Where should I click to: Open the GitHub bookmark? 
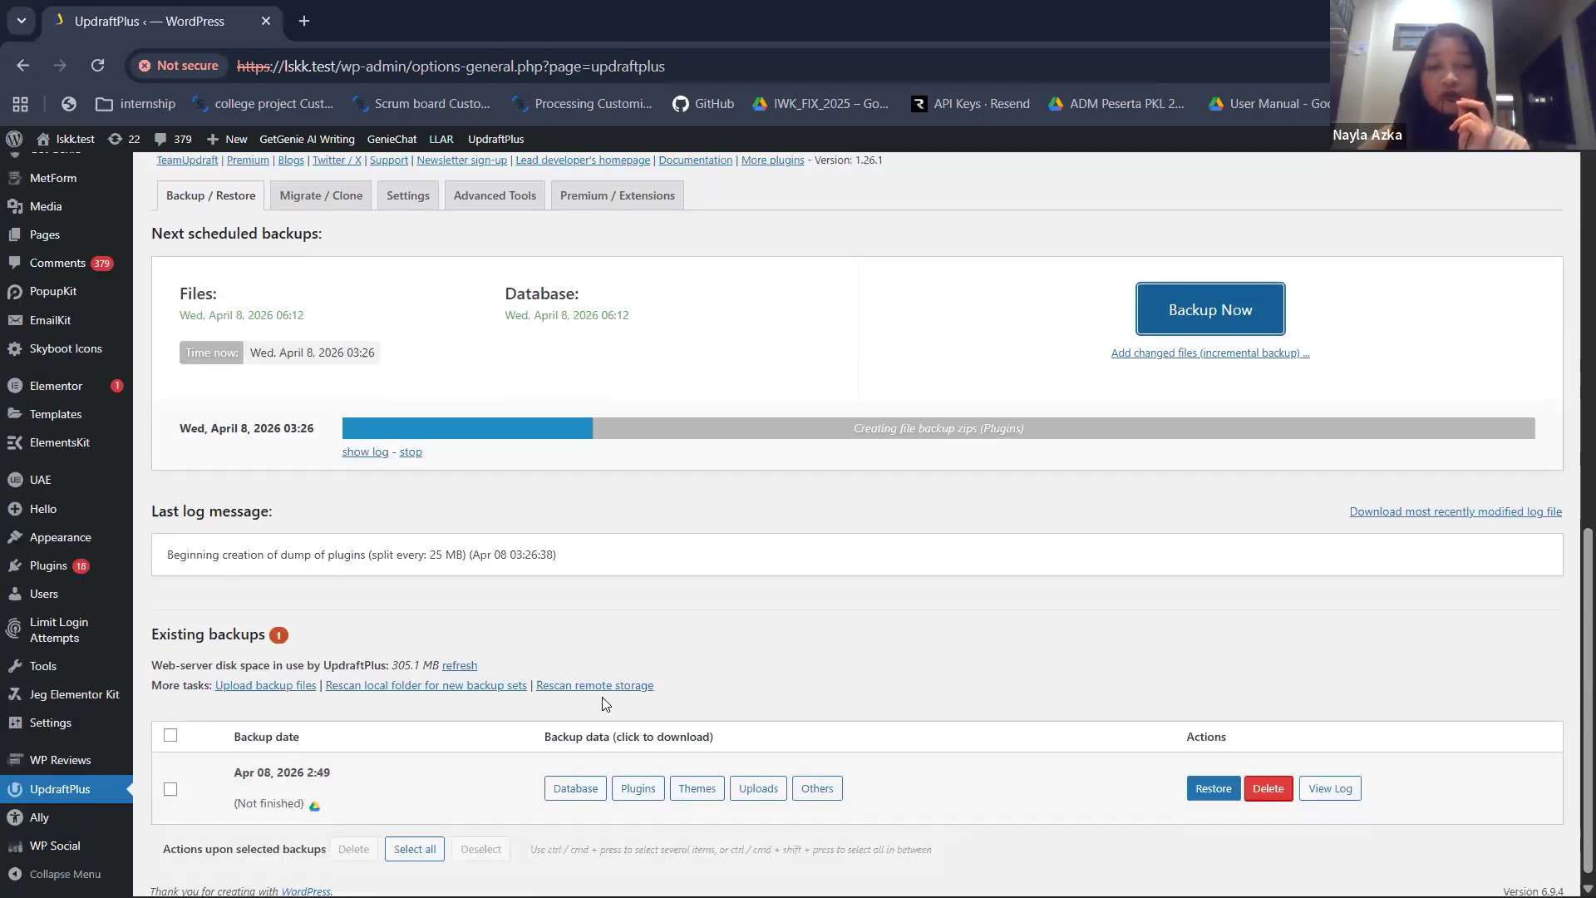point(703,104)
